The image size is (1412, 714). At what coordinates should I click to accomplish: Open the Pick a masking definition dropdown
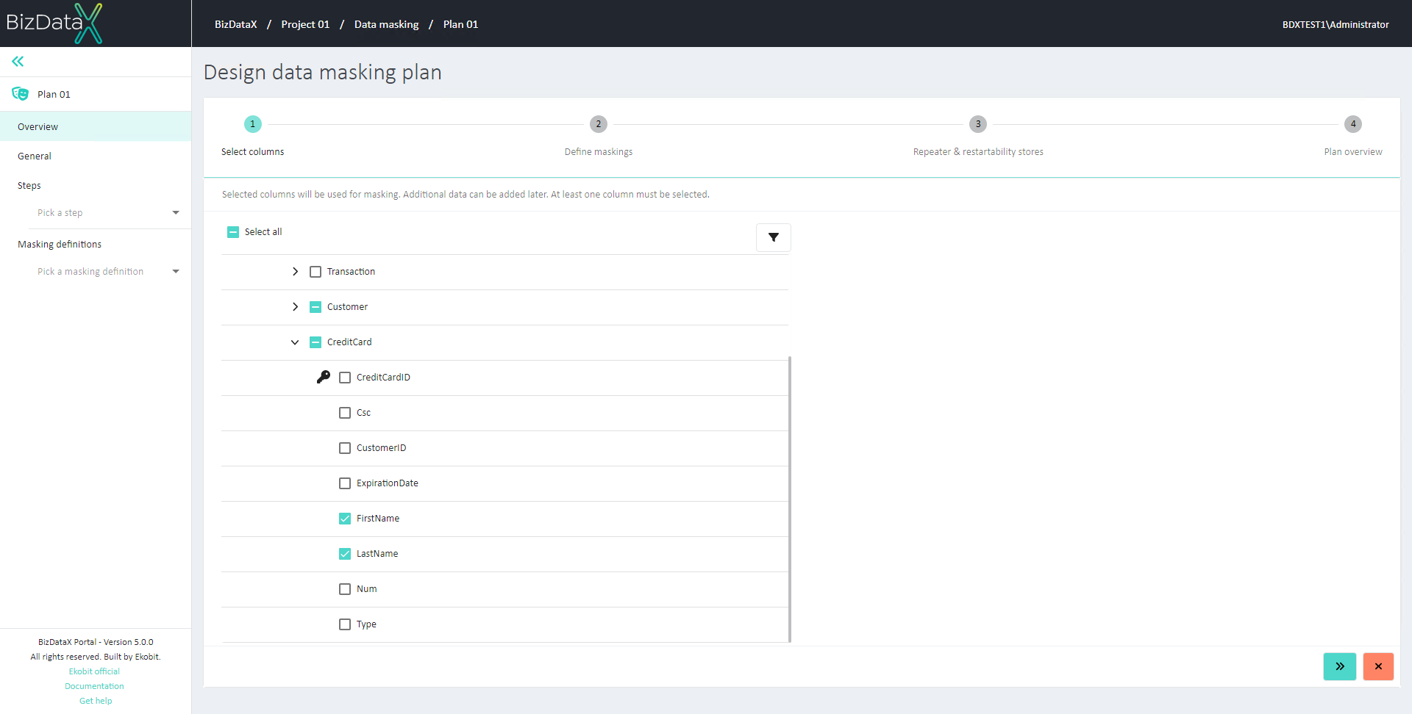click(x=108, y=272)
